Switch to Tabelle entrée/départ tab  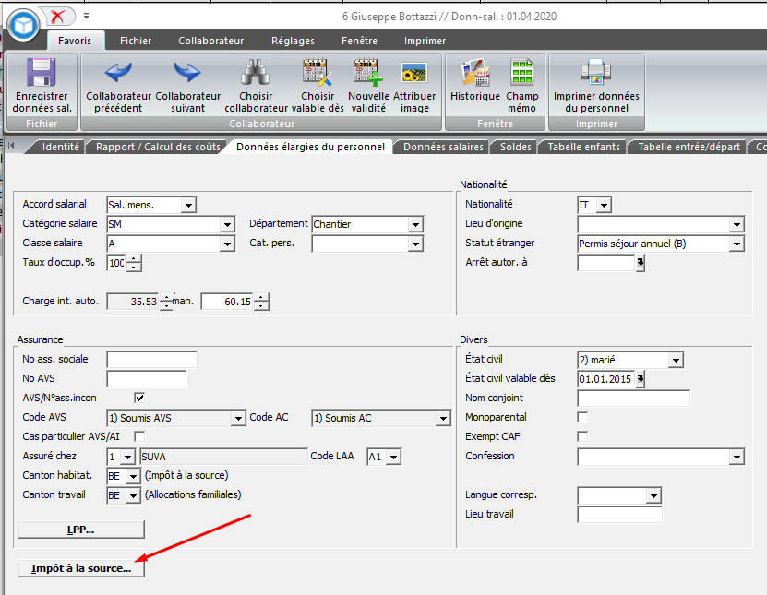click(689, 147)
